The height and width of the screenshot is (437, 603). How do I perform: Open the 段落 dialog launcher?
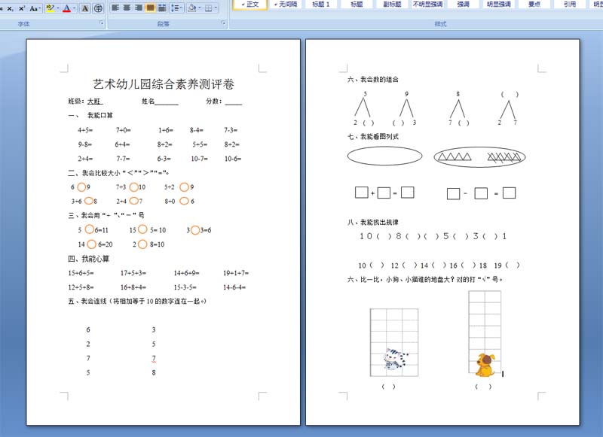tap(223, 23)
